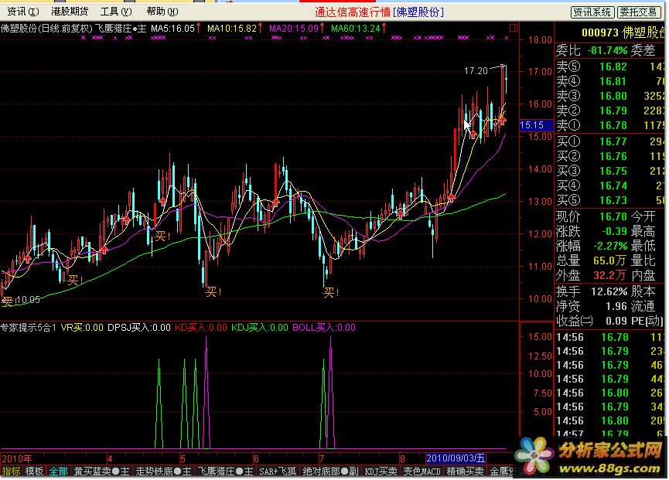The width and height of the screenshot is (669, 480).
Task: Click the KD买入:0.00 label
Action: [201, 328]
